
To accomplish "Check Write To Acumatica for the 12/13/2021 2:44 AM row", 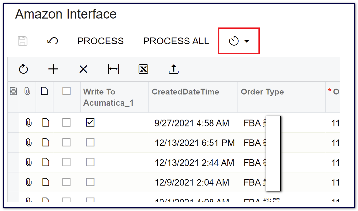I will tap(90, 162).
